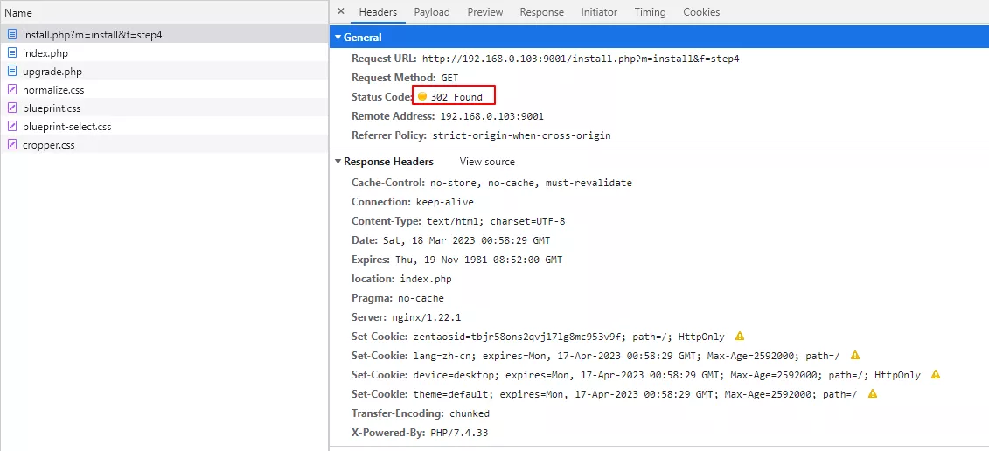Select blueprint-select.css in request list
Image resolution: width=989 pixels, height=451 pixels.
point(164,126)
